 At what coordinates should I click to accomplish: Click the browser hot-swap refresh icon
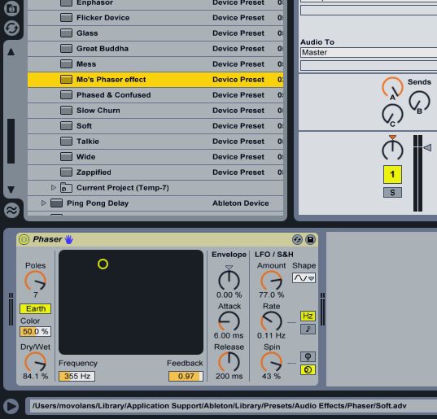click(x=11, y=28)
